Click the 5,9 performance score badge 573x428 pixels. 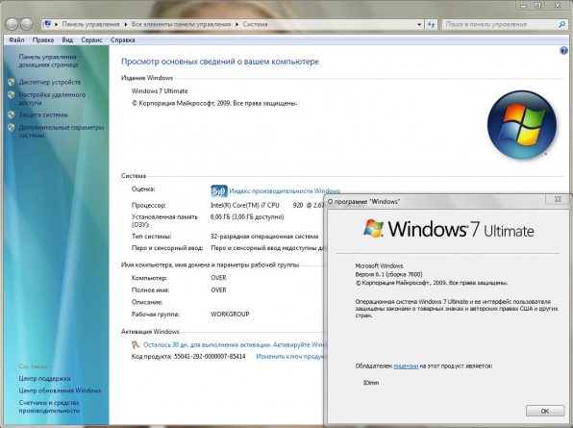219,190
